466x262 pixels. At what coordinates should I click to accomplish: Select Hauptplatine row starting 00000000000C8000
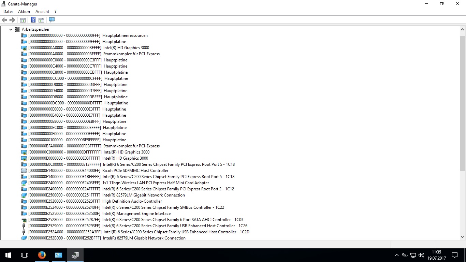click(x=78, y=72)
